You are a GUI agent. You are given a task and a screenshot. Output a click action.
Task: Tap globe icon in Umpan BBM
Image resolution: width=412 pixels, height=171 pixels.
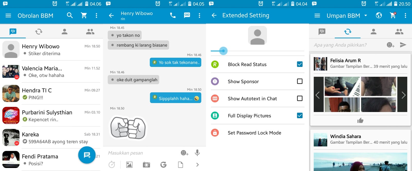coord(379,15)
